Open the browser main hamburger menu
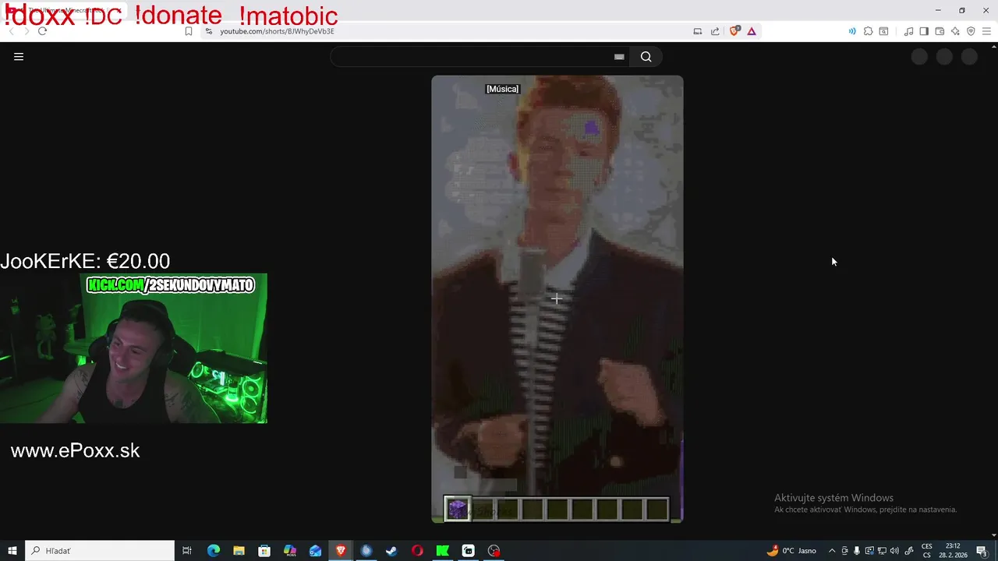Viewport: 998px width, 561px height. 986,31
